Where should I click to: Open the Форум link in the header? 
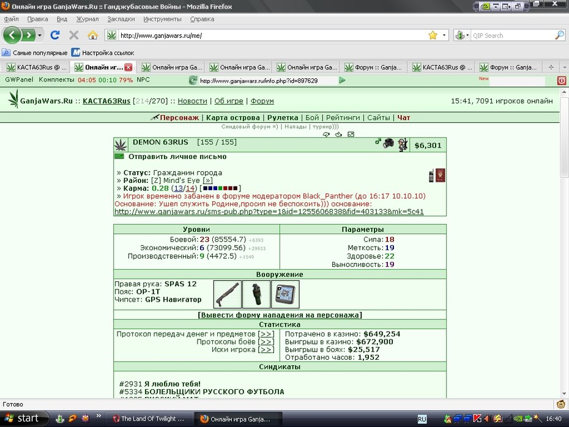(262, 101)
